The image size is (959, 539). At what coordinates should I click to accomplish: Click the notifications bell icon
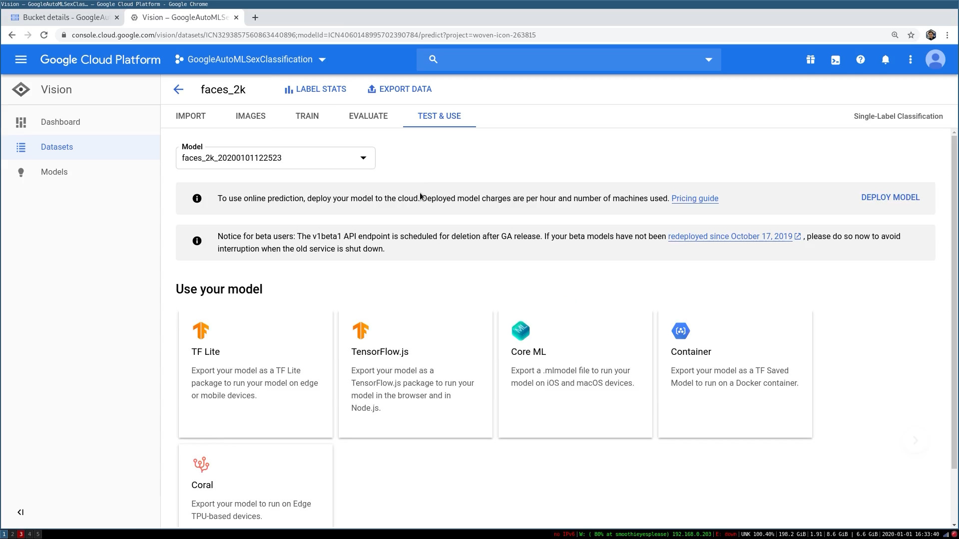886,59
